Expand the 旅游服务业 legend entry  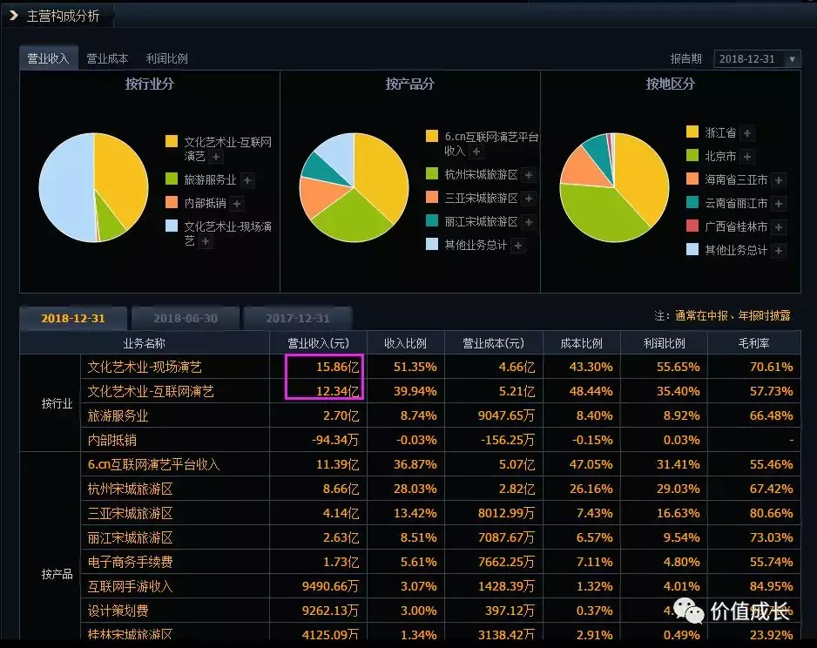tap(247, 180)
